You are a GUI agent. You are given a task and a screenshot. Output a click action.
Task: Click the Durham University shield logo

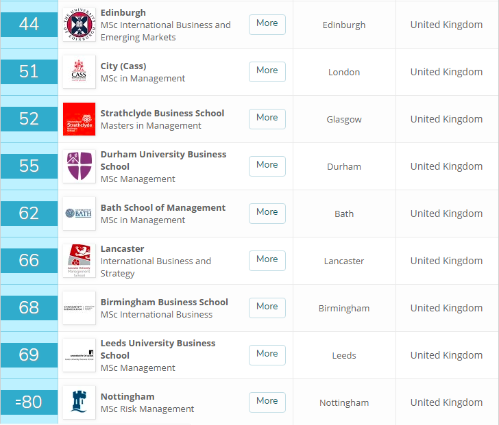point(79,166)
